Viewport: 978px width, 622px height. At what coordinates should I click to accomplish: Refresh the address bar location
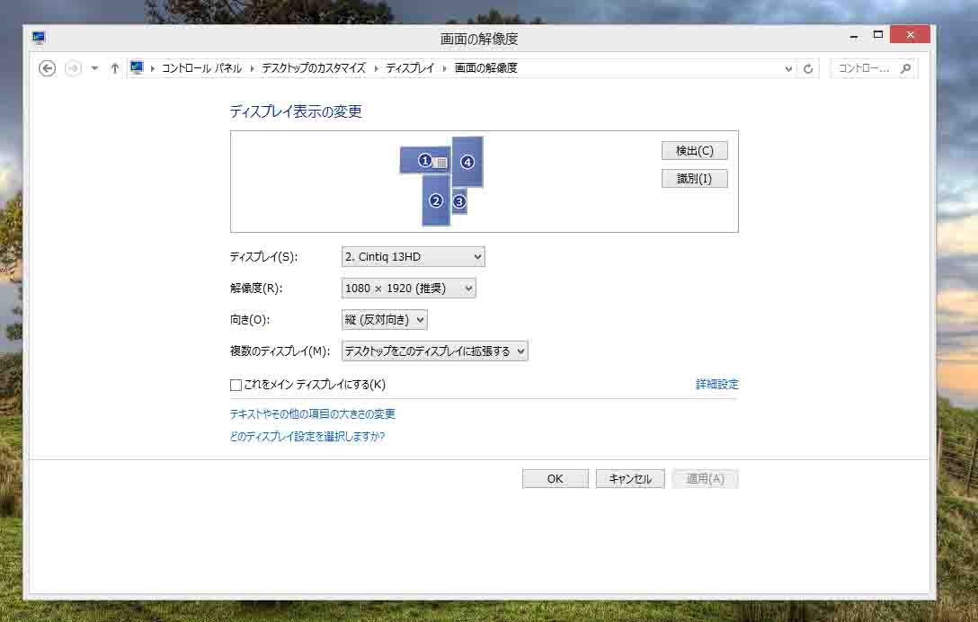(x=808, y=68)
